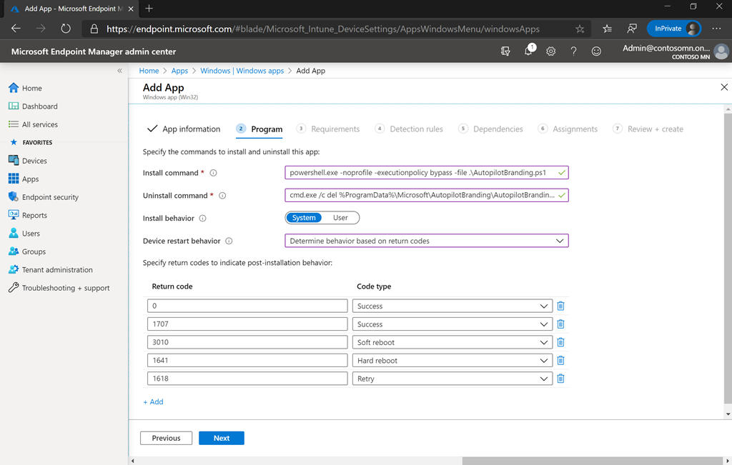Click the feedback smiley icon
732x465 pixels.
point(596,51)
